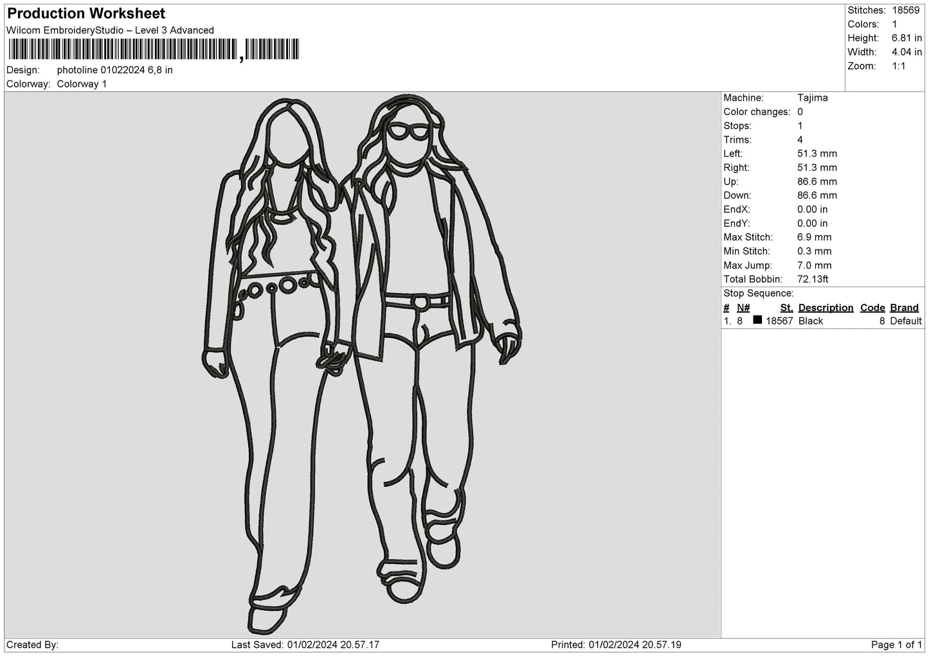
Task: Click the black color swatch in stop sequence
Action: (757, 320)
